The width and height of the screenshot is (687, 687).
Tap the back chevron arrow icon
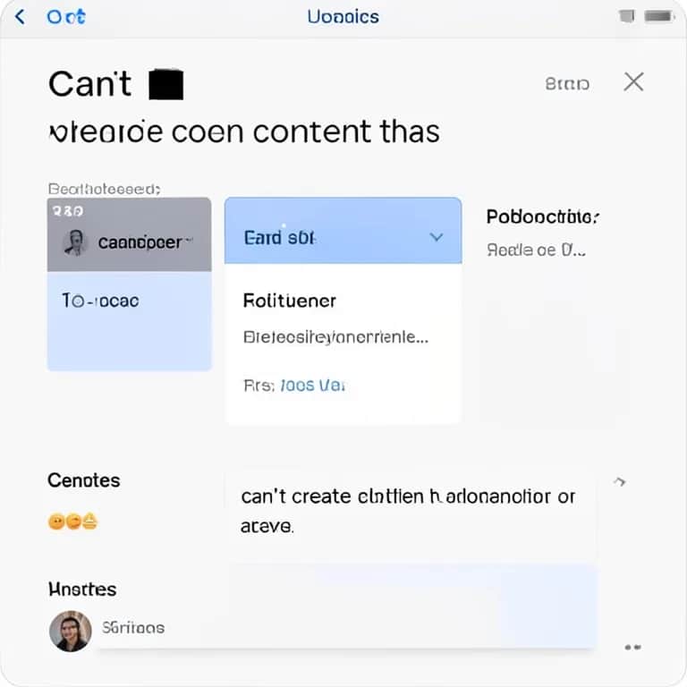(20, 18)
